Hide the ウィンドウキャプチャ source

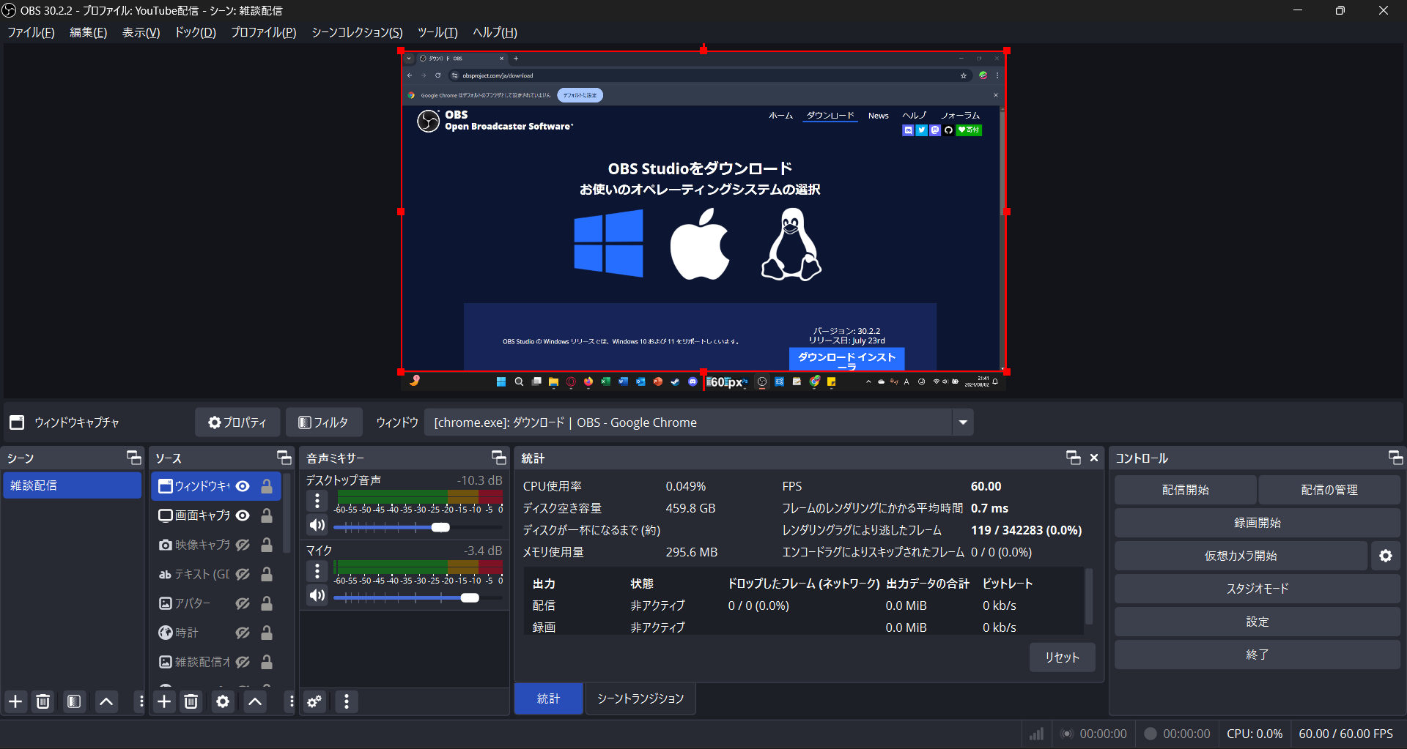click(243, 486)
